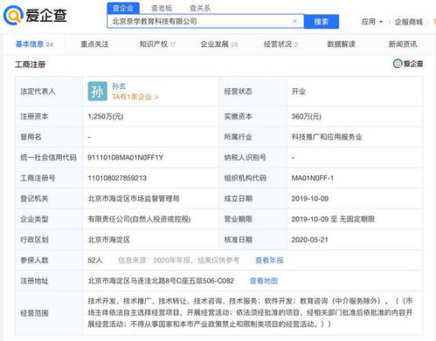Open the 应用 dropdown menu

point(371,22)
